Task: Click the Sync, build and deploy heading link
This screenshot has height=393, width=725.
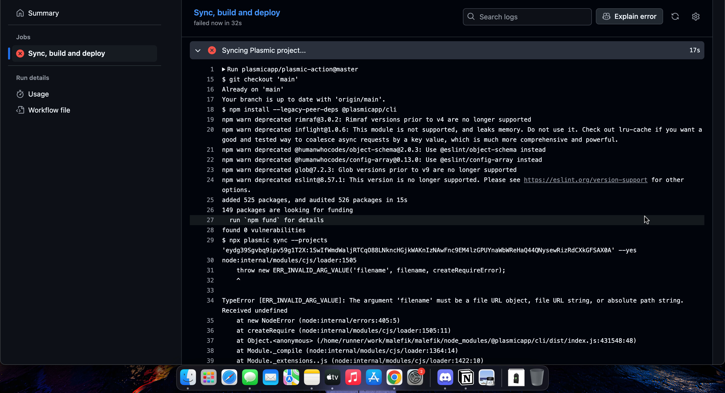Action: tap(237, 13)
